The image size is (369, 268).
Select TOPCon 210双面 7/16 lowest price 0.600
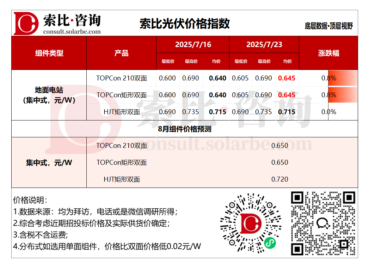coord(167,78)
